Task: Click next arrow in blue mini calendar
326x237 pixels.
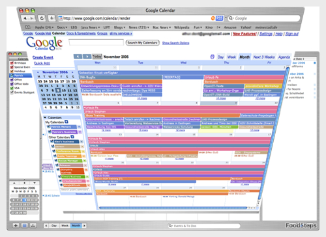Action: click(72, 72)
